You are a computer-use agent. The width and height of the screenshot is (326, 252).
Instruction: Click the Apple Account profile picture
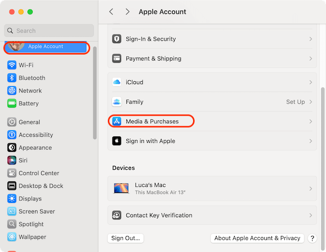16,46
